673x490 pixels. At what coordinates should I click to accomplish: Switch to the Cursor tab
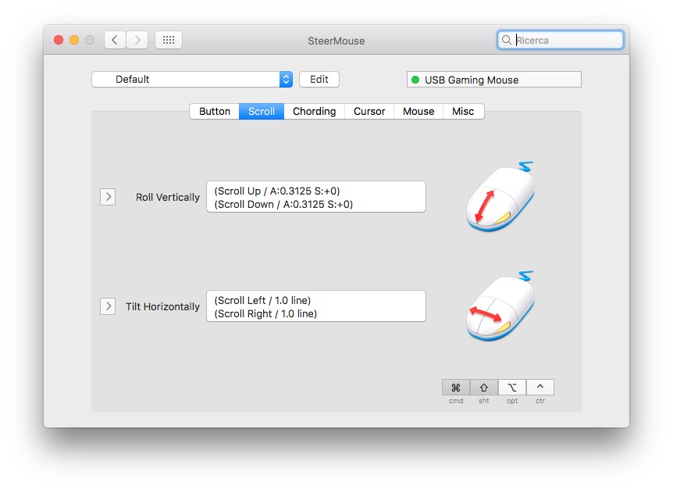[x=369, y=111]
